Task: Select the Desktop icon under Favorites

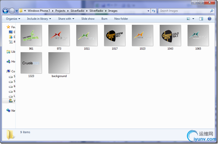Action: pyautogui.click(x=11, y=32)
